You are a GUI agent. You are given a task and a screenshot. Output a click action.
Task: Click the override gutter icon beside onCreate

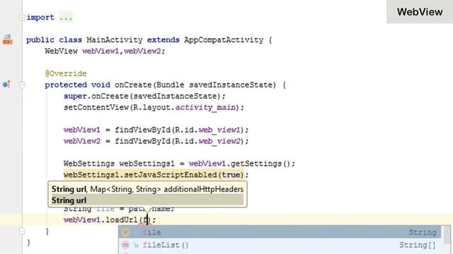(6, 85)
